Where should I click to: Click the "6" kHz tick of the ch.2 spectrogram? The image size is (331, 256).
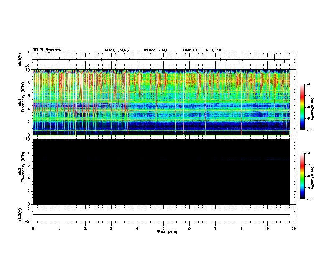[29, 165]
